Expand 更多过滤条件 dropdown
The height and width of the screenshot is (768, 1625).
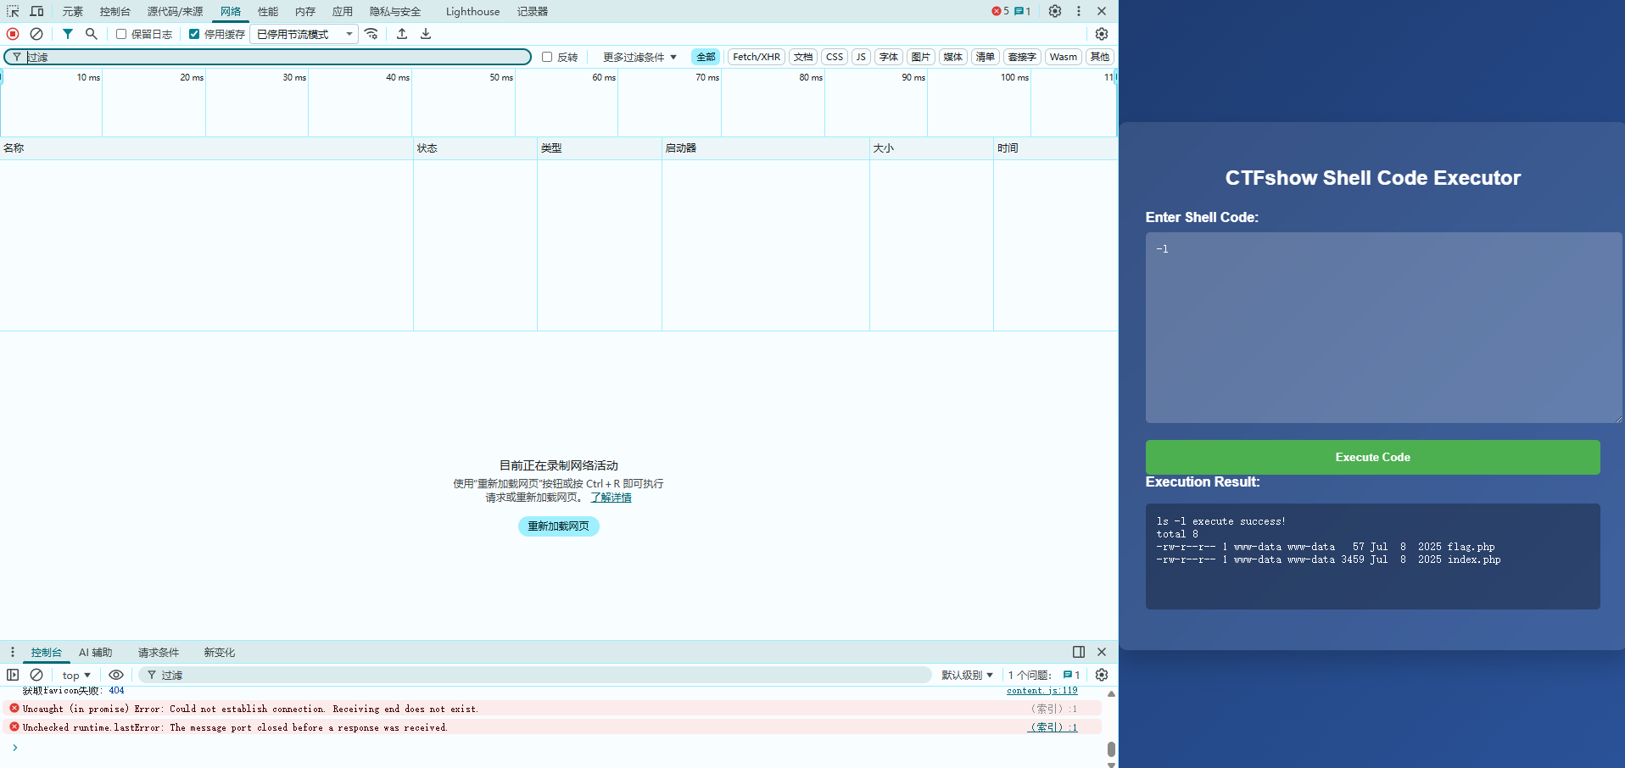point(640,57)
